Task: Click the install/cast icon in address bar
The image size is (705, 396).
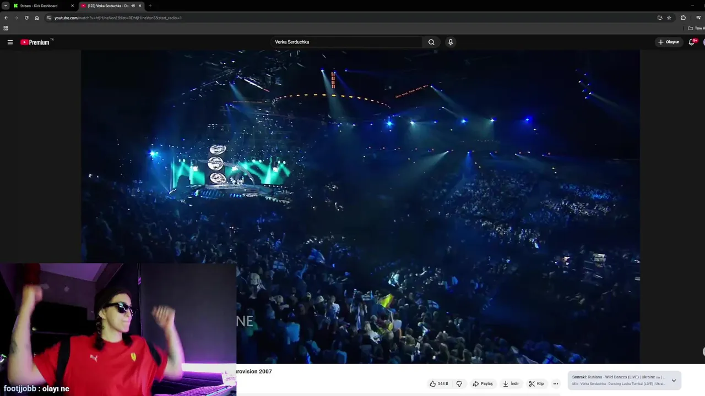Action: [x=660, y=18]
